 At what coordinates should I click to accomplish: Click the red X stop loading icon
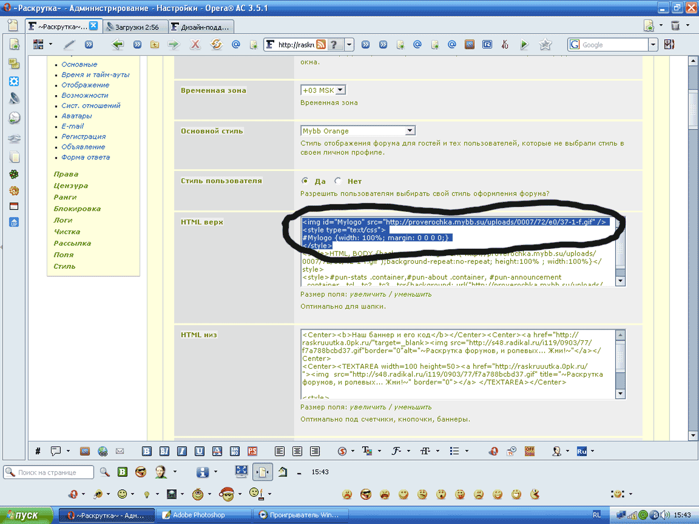[x=195, y=45]
